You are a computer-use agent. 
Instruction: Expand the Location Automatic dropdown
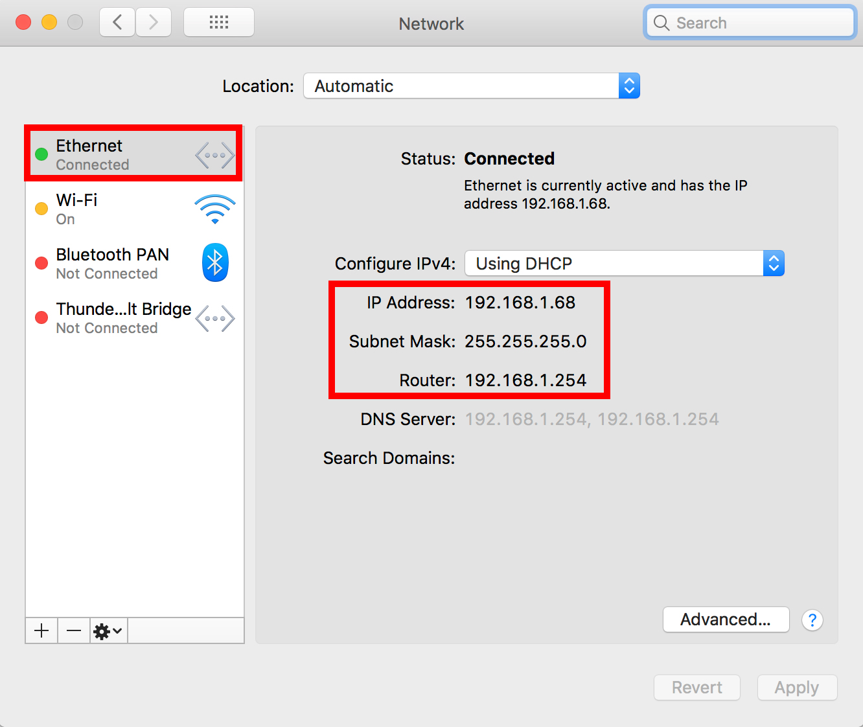[x=471, y=86]
